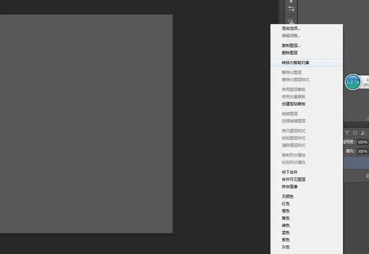The width and height of the screenshot is (369, 254).
Task: Click 拷贝图层样式 menu entry
Action: (293, 131)
